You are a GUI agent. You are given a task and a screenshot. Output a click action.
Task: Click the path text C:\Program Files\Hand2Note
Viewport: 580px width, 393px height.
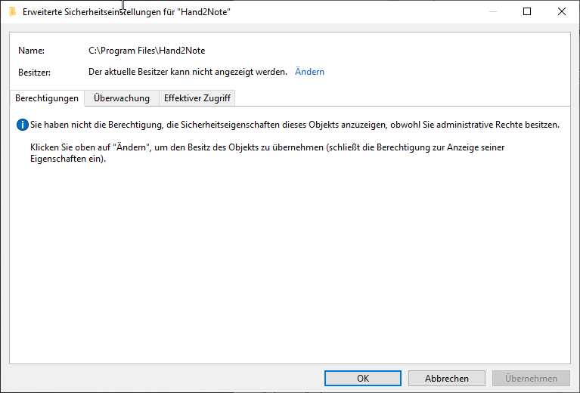147,51
